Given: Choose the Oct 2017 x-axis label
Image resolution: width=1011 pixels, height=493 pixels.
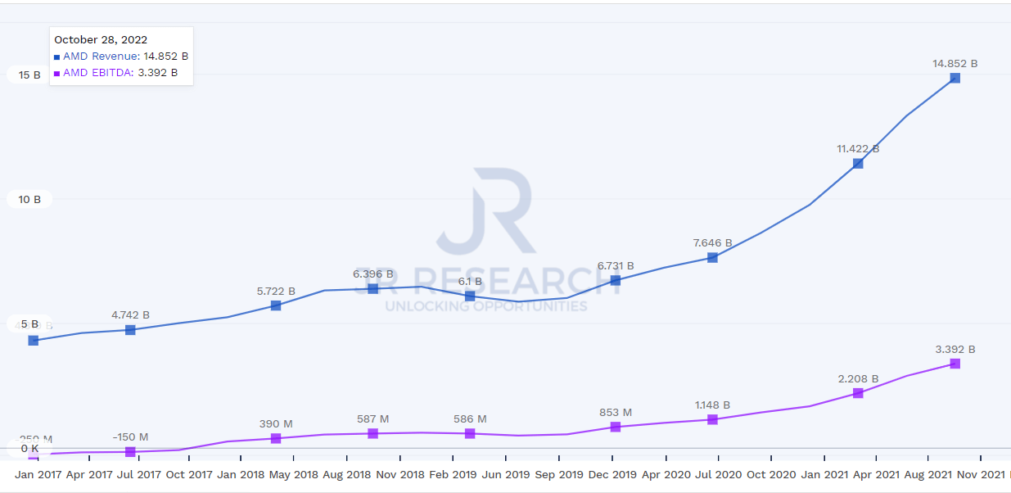Looking at the screenshot, I should click(x=189, y=473).
